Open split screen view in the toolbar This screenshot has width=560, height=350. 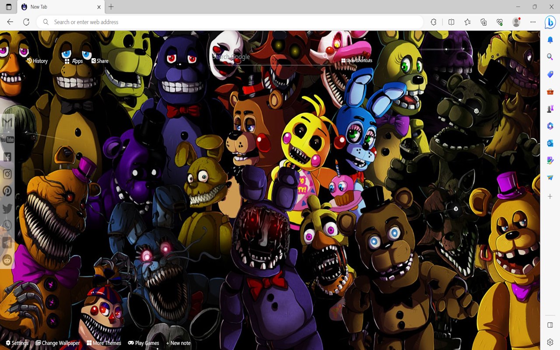tap(451, 22)
